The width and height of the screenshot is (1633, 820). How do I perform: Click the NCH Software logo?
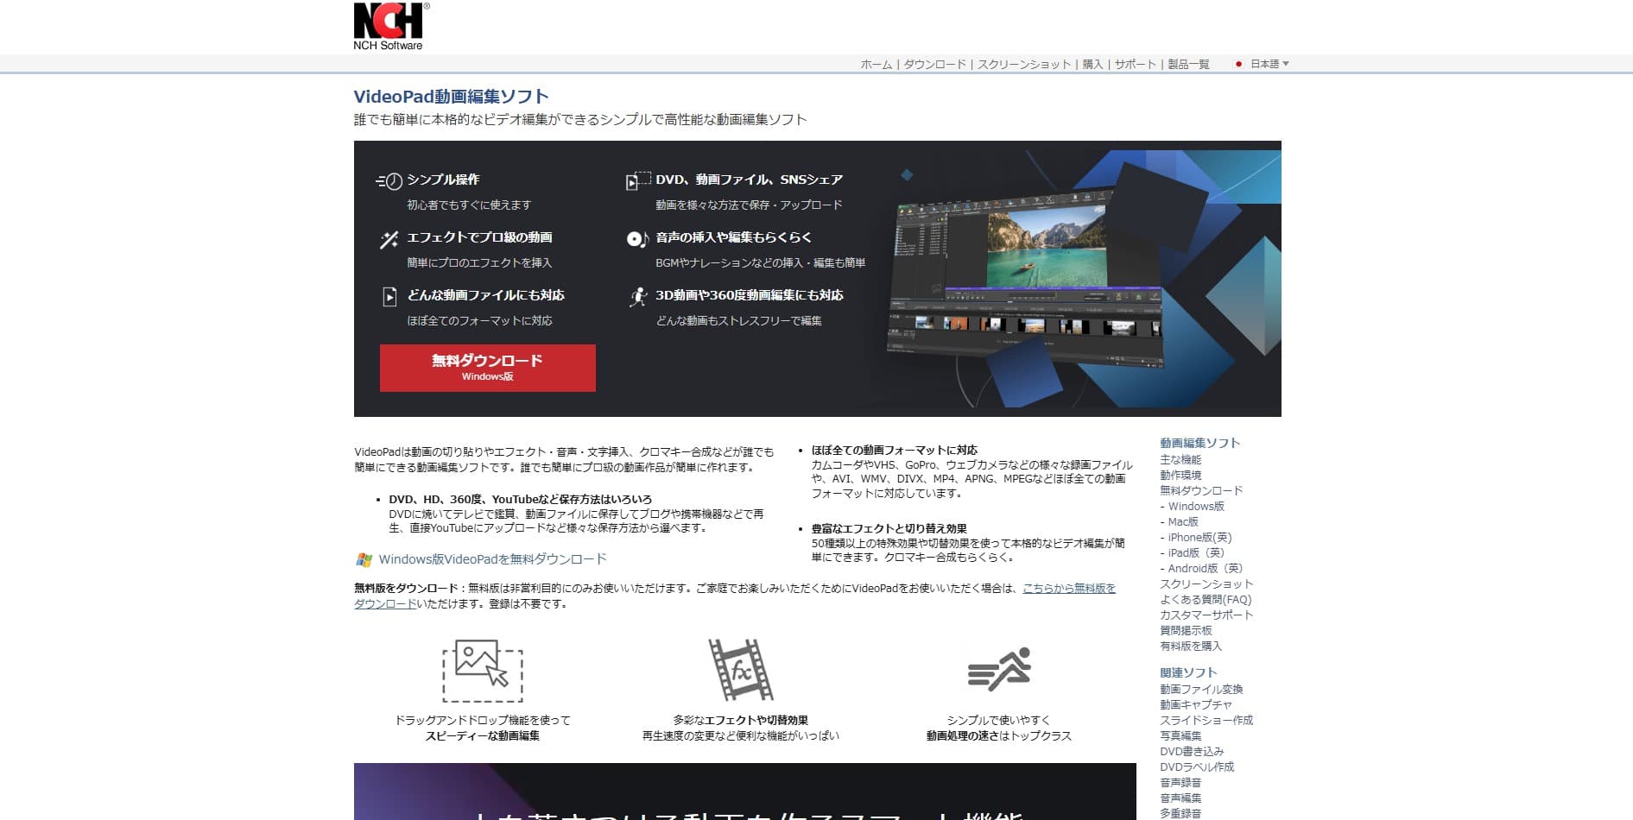[x=388, y=24]
